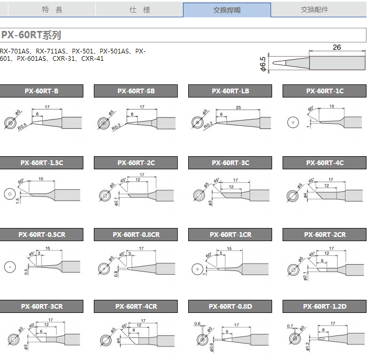
Task: Open the PX-60RT-3CR tip drawing
Action: 44,334
